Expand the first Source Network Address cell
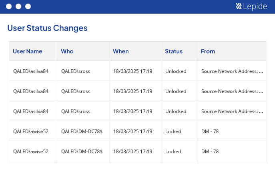 (x=232, y=71)
